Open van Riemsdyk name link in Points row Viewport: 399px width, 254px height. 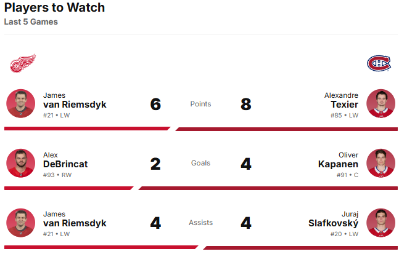[75, 105]
